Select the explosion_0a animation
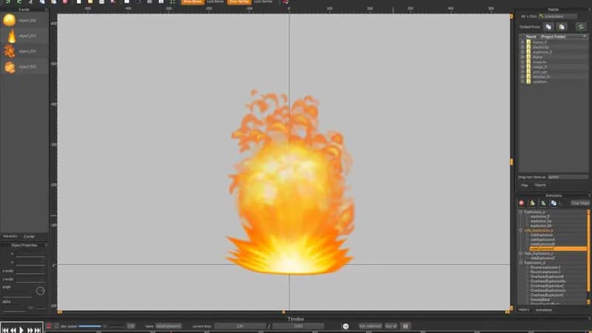Image resolution: width=592 pixels, height=333 pixels. (541, 221)
